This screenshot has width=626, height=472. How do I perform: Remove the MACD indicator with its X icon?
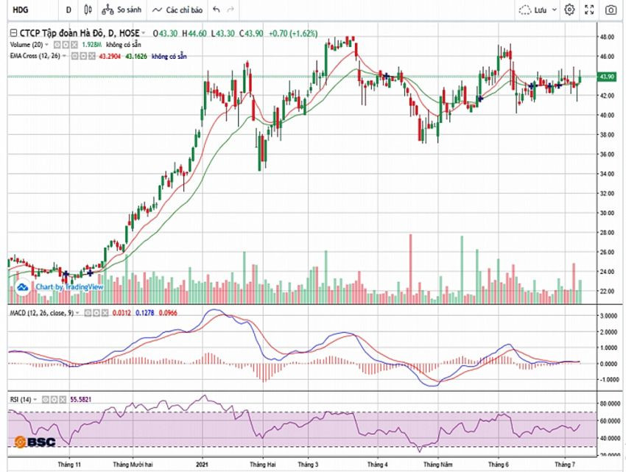tap(105, 313)
